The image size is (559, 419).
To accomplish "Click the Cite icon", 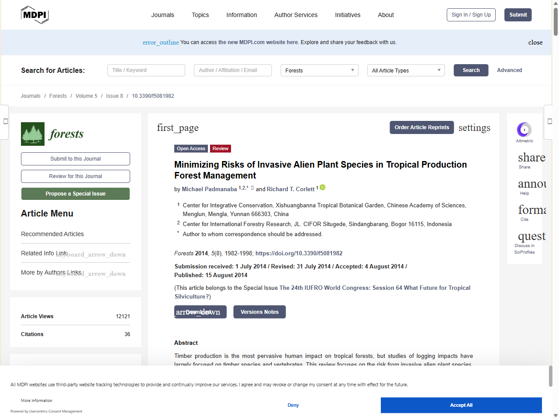I will [x=532, y=210].
